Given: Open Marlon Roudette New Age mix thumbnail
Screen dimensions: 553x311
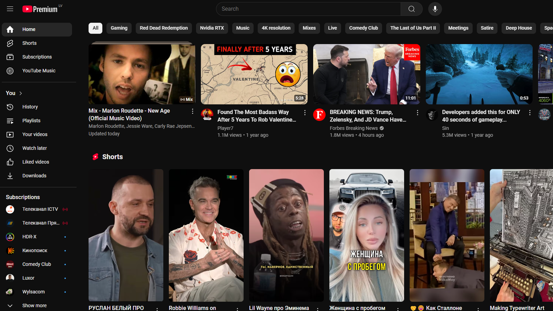Looking at the screenshot, I should (x=142, y=74).
